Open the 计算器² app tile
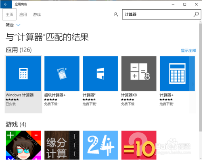203x162 pixels. (x=100, y=73)
